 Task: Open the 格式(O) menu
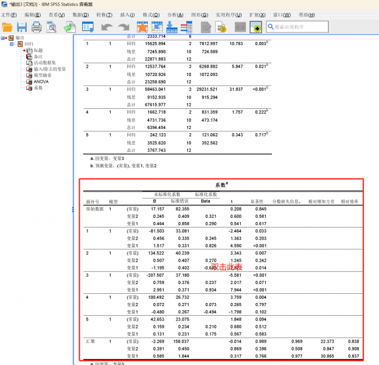(151, 15)
